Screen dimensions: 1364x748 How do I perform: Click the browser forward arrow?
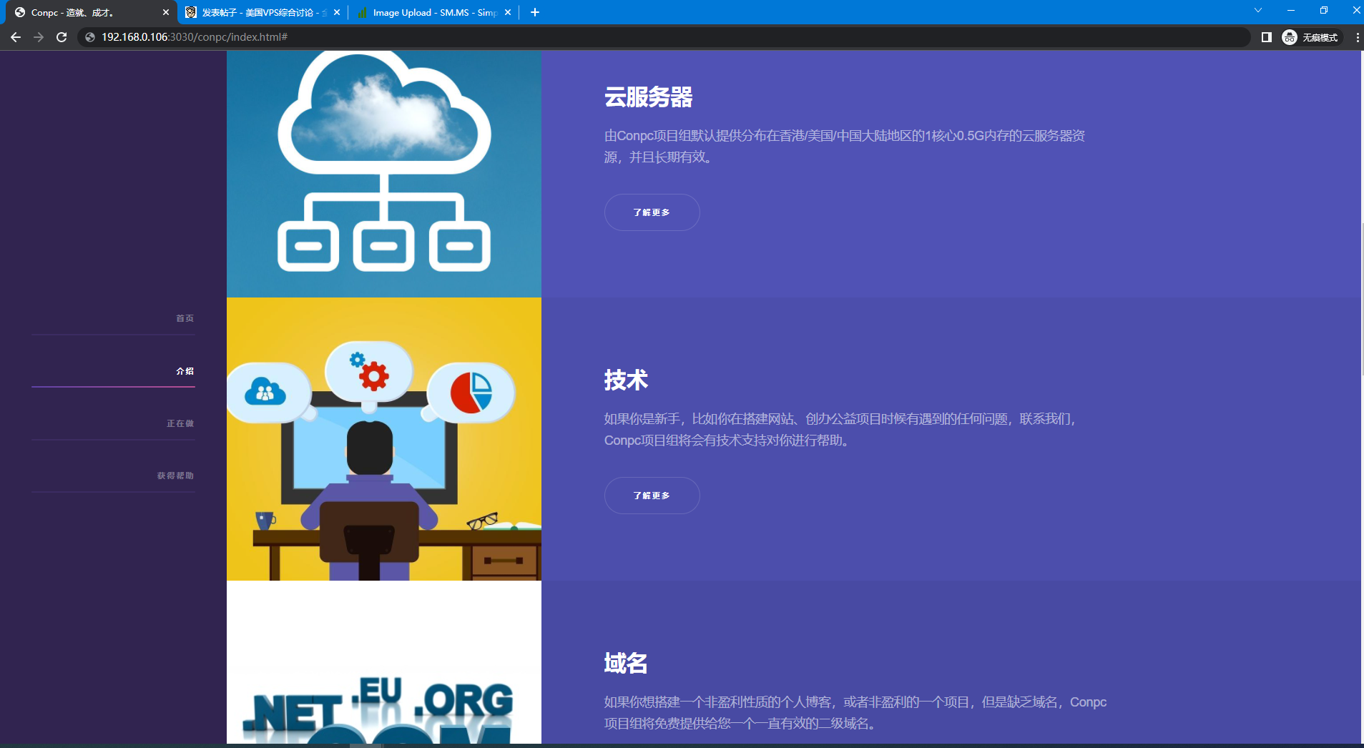[39, 37]
